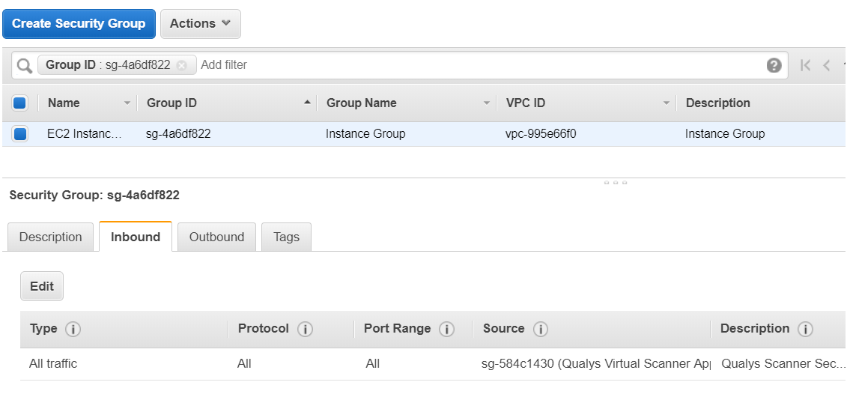847x397 pixels.
Task: Sort by Group ID ascending arrow
Action: pyautogui.click(x=307, y=102)
